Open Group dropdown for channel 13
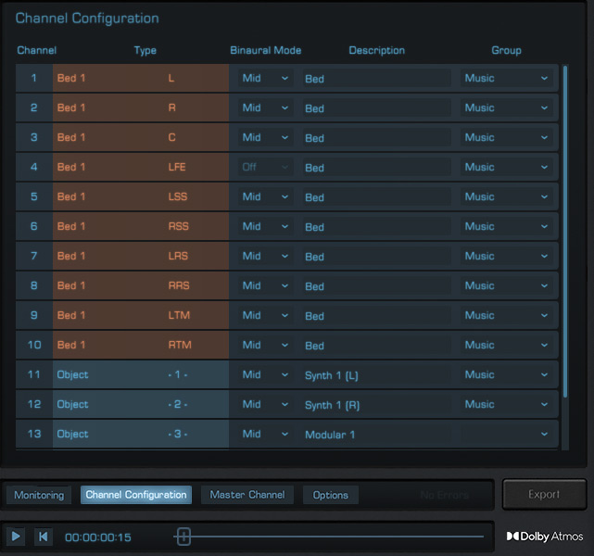The image size is (594, 556). pos(507,435)
